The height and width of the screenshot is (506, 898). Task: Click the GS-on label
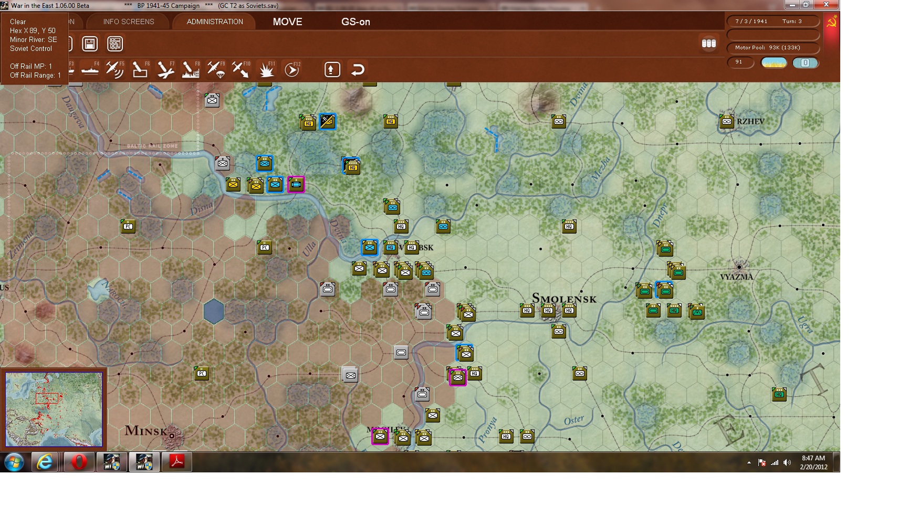click(356, 22)
